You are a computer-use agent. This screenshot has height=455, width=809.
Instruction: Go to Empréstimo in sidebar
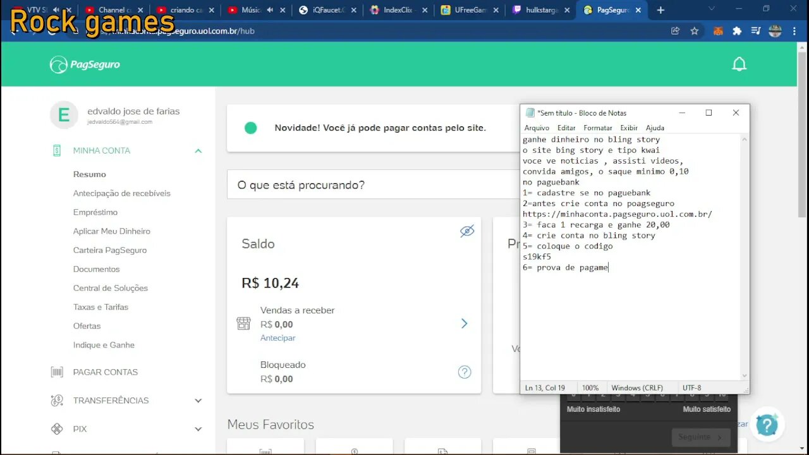coord(95,212)
